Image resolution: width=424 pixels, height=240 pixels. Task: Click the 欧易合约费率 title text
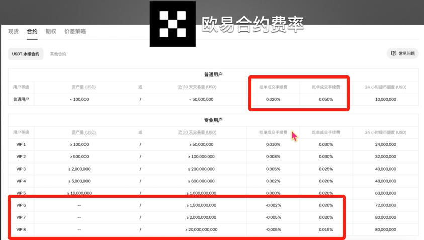tap(252, 24)
